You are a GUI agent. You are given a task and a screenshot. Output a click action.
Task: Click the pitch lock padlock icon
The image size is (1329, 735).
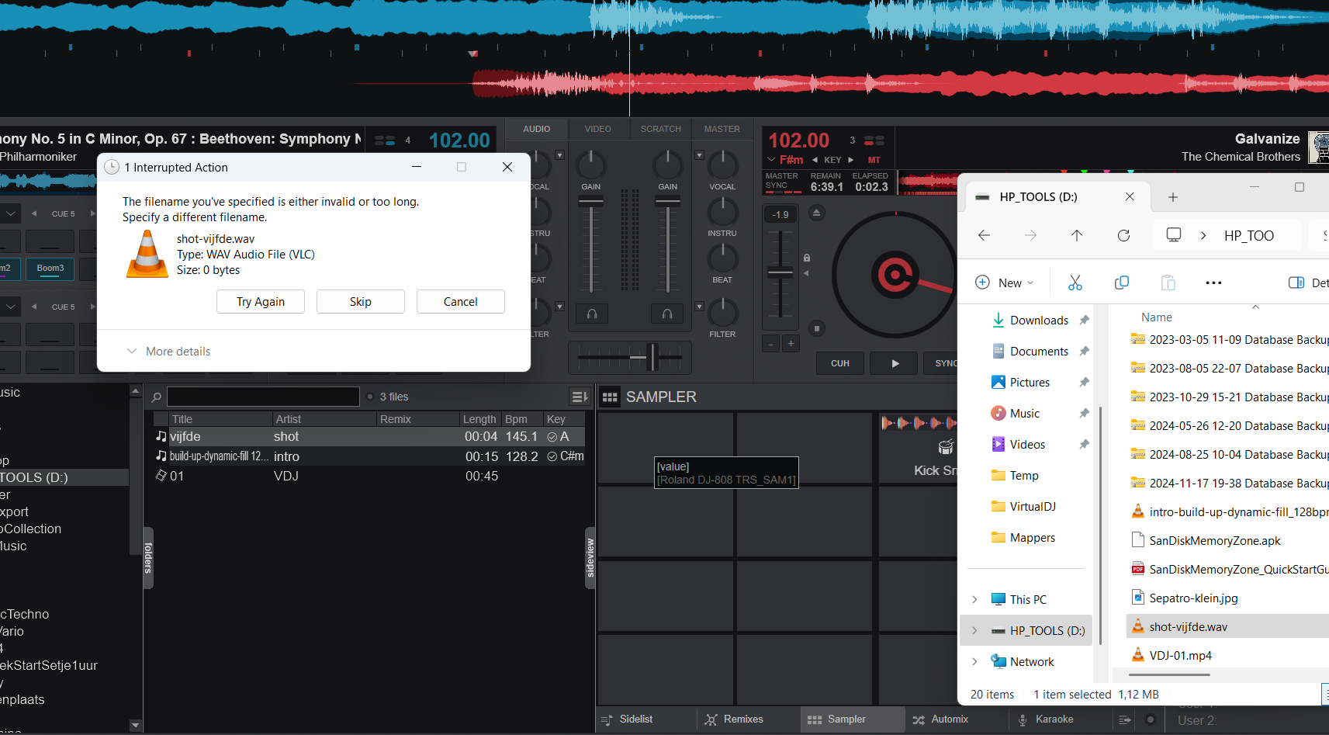(807, 258)
